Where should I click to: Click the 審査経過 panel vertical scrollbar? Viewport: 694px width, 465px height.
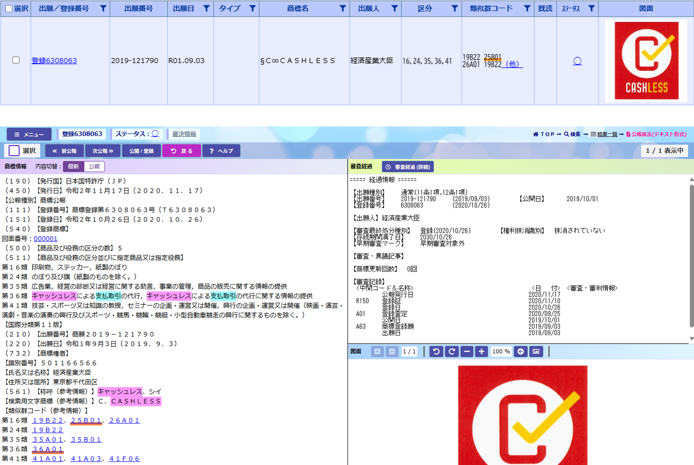[x=692, y=256]
